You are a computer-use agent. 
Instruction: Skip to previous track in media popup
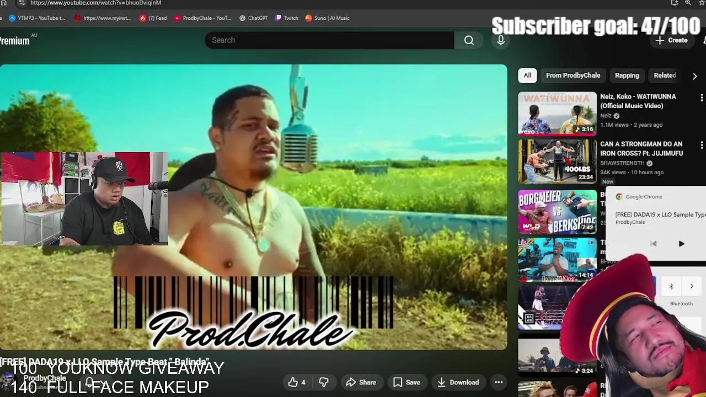click(653, 244)
